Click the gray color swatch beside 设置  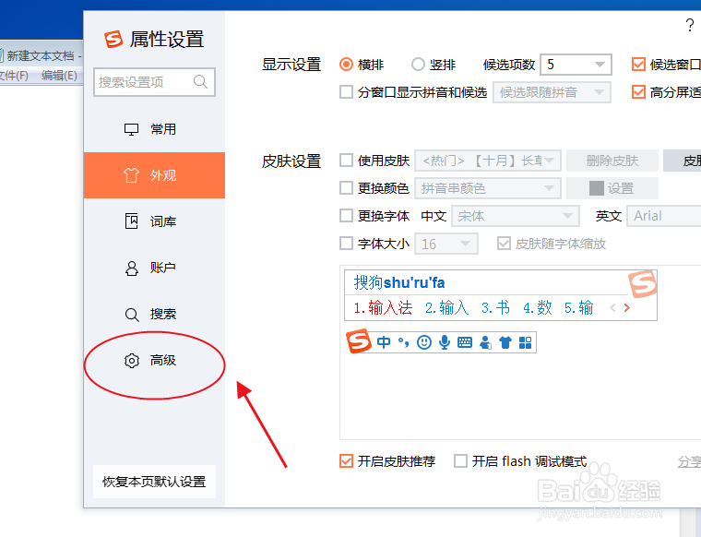(597, 188)
